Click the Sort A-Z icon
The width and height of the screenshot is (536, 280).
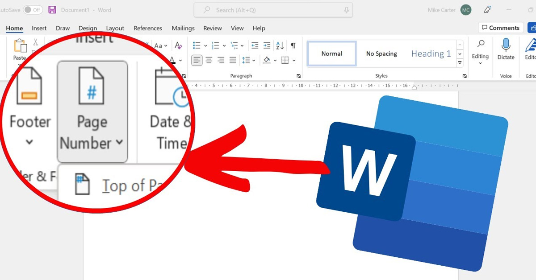click(x=280, y=45)
